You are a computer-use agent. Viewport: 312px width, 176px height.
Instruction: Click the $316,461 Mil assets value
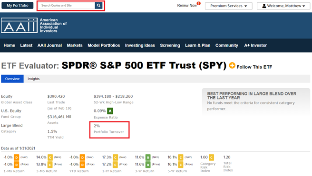59,117
